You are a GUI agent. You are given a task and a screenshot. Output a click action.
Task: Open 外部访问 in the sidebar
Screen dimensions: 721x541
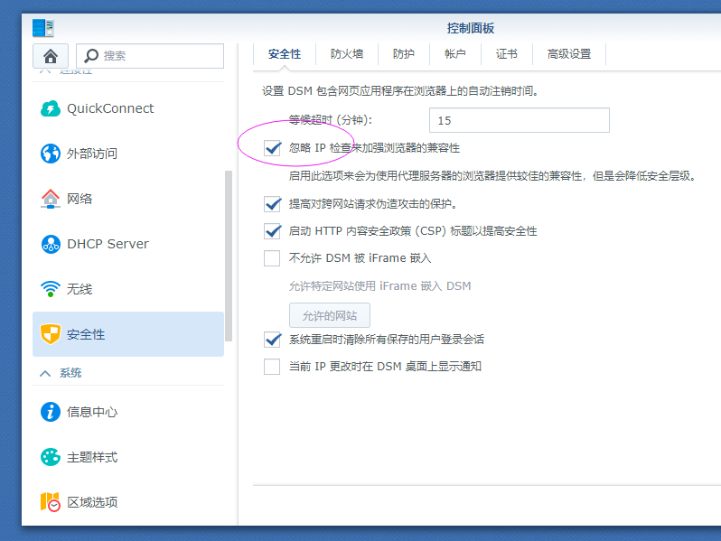[128, 154]
